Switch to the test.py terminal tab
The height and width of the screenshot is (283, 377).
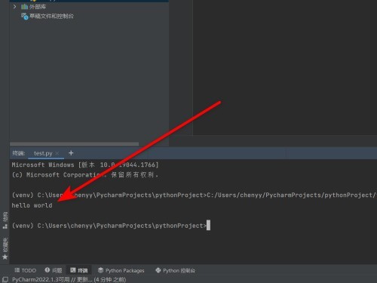coord(43,153)
